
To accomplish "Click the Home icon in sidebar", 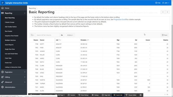I will point(2,8).
